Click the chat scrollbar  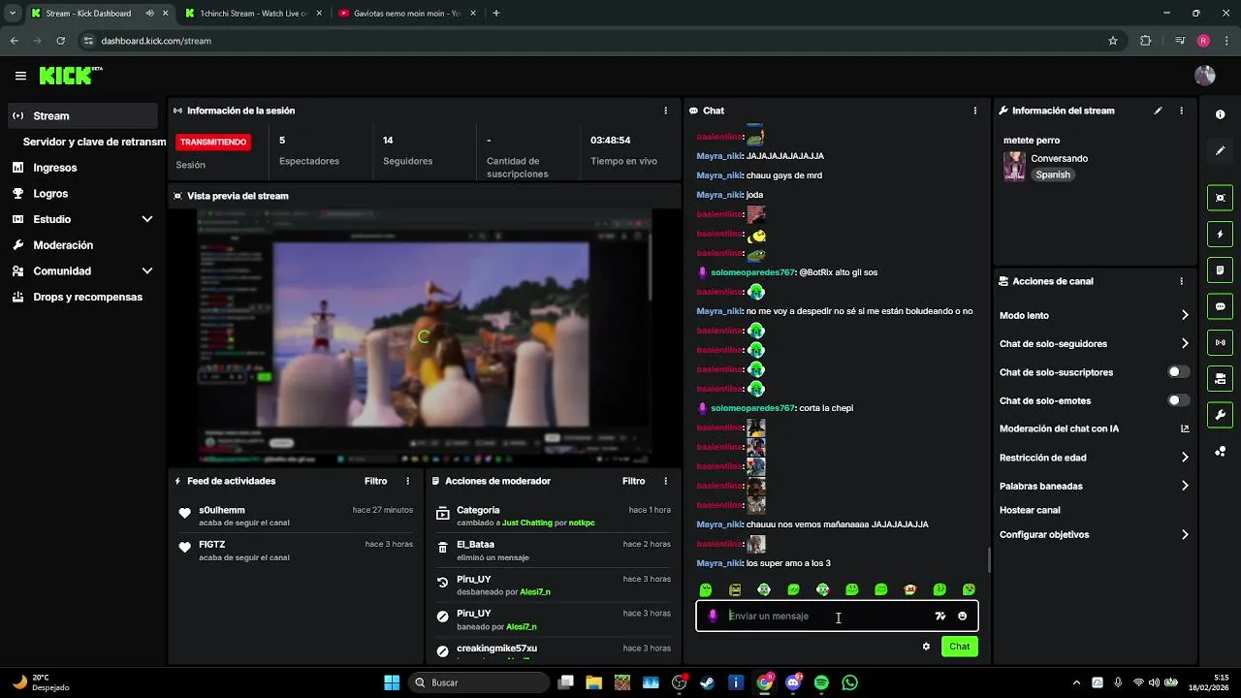coord(989,559)
